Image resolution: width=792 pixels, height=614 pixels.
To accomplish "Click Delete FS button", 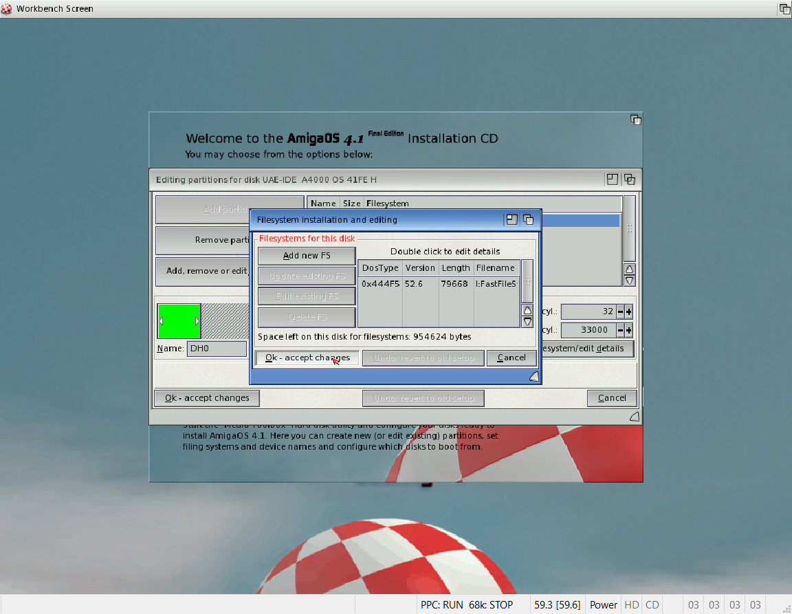I will (307, 317).
